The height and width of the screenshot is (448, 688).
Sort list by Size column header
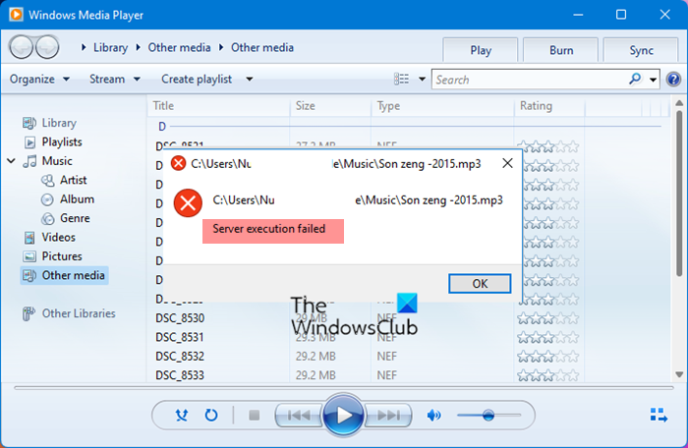330,106
